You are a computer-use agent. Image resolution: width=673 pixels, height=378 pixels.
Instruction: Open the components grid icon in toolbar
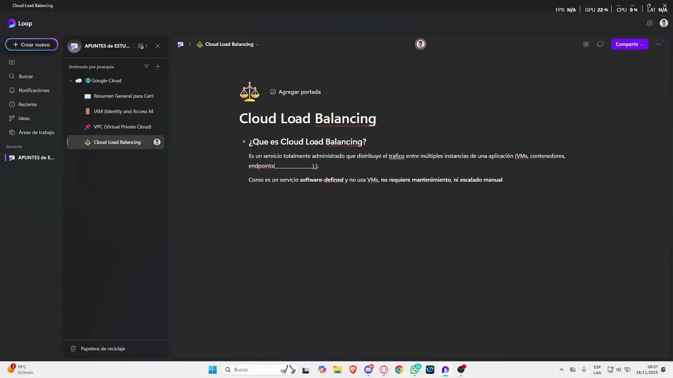(586, 44)
